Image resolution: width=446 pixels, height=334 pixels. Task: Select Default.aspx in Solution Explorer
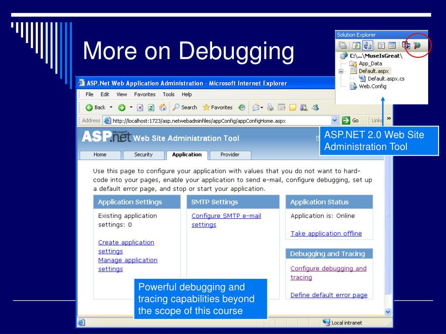pos(374,71)
